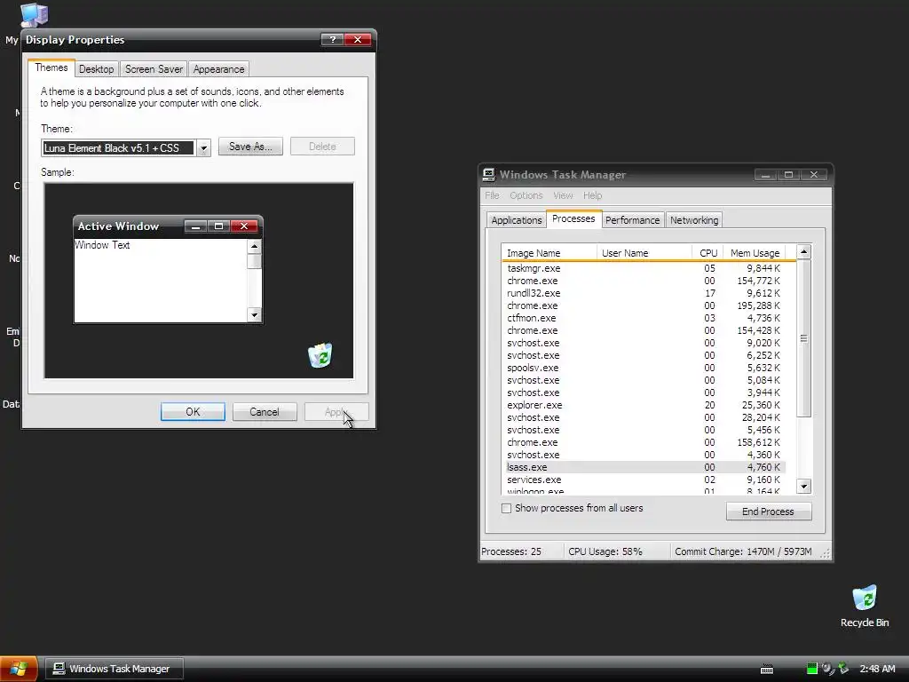Click the My Computer desktop icon
The height and width of the screenshot is (682, 909).
[34, 14]
